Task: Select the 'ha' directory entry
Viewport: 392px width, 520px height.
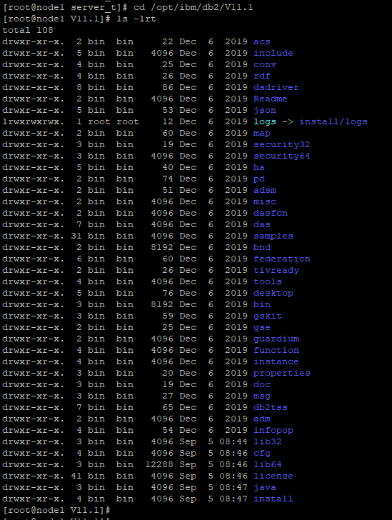Action: coord(259,167)
